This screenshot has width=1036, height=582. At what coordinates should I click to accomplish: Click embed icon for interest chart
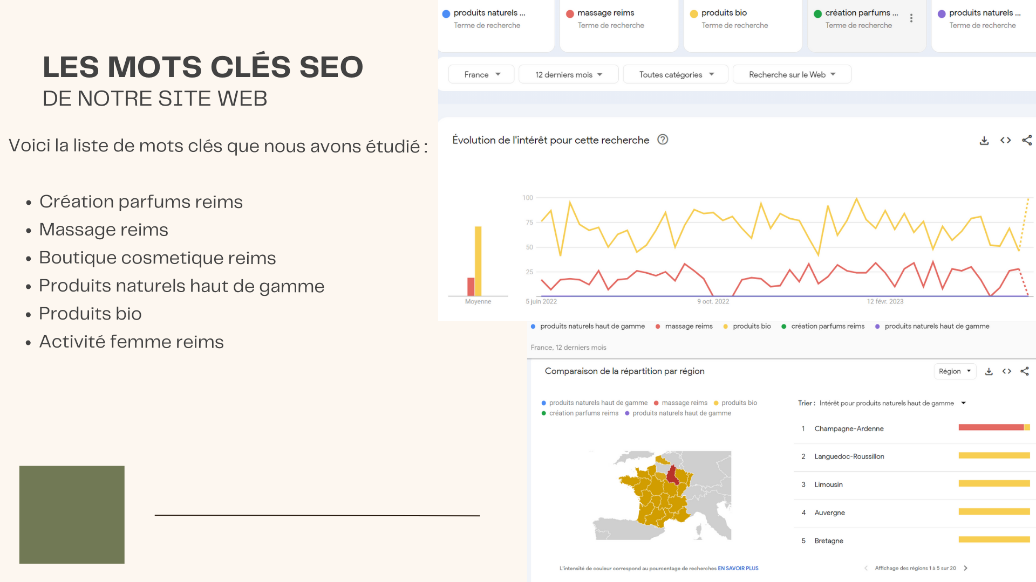click(x=1005, y=141)
